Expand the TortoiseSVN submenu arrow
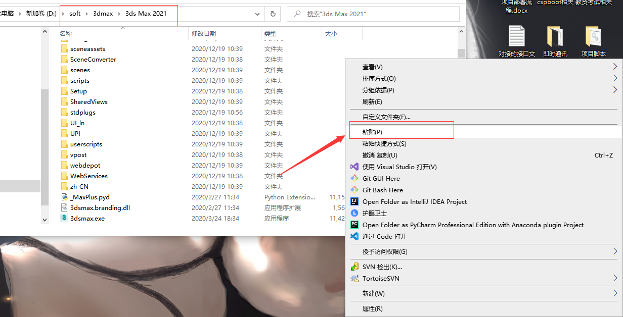Viewport: 623px width, 317px height. coord(615,278)
